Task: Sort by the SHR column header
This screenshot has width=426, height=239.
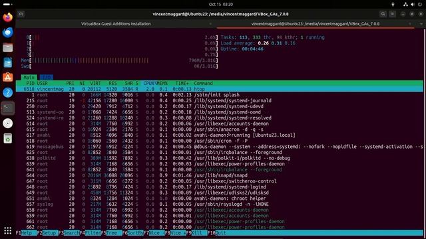Action: coord(128,83)
